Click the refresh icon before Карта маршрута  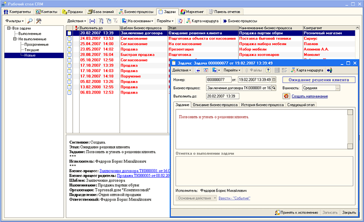coord(180,21)
